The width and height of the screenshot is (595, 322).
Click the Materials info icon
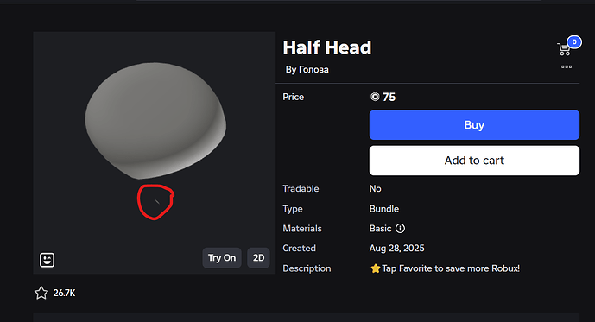click(x=400, y=228)
